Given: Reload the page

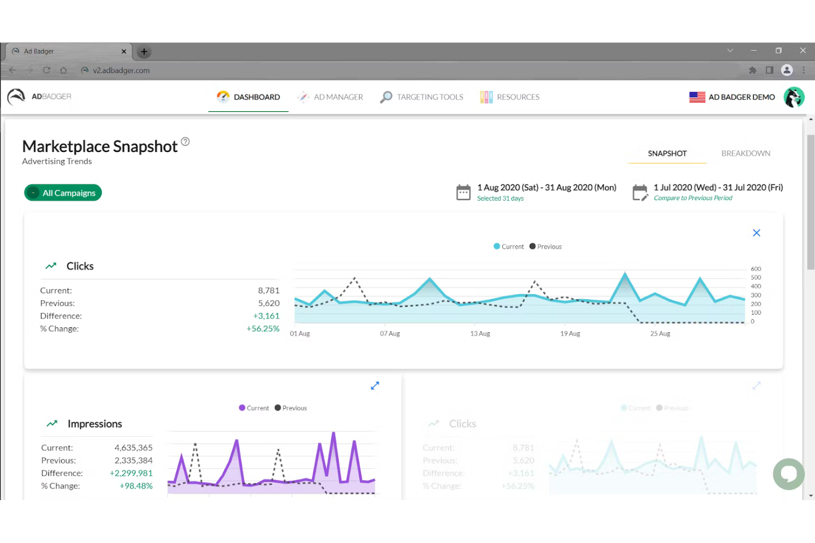Looking at the screenshot, I should [47, 70].
